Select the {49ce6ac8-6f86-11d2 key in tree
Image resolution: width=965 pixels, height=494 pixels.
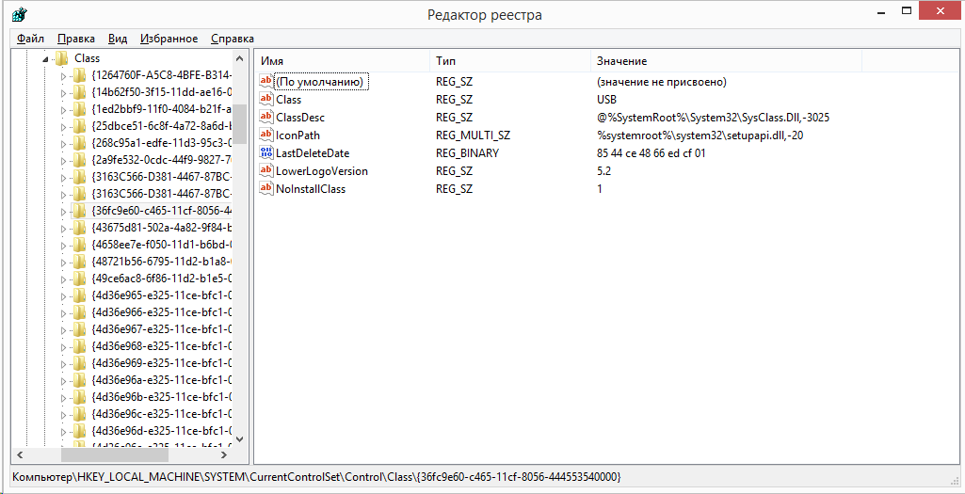point(160,279)
